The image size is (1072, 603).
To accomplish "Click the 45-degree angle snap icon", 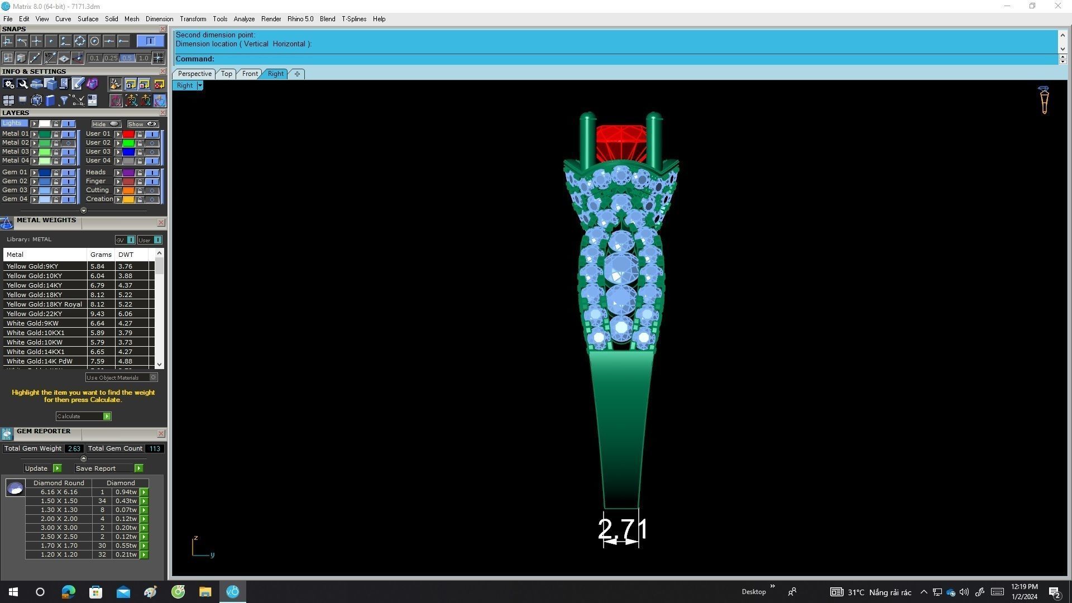I will point(50,58).
